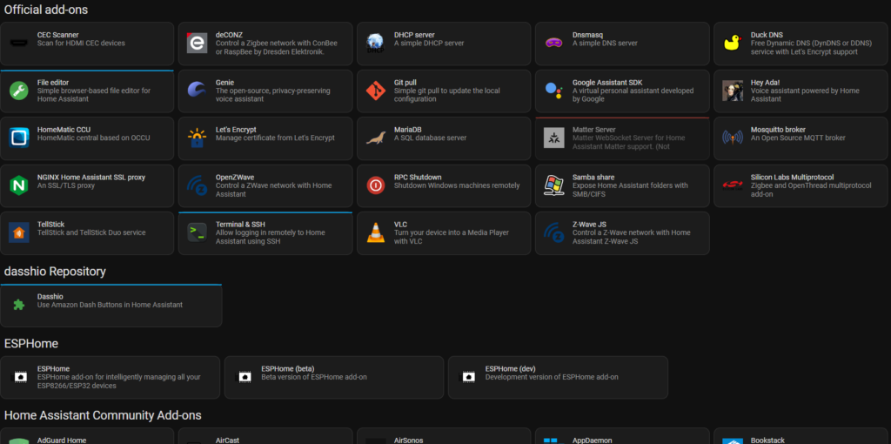This screenshot has width=891, height=444.
Task: Open the Let's Encrypt add-on card
Action: (x=266, y=138)
